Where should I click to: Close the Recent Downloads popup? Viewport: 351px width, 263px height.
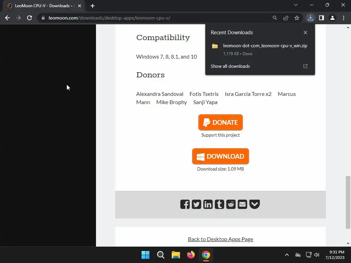coord(305,33)
